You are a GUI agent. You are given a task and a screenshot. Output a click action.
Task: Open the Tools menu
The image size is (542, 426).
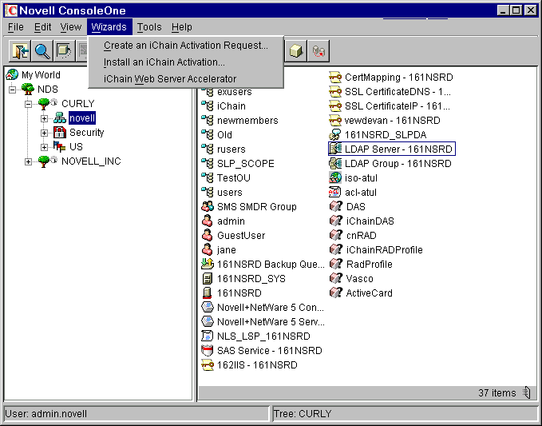pyautogui.click(x=149, y=27)
